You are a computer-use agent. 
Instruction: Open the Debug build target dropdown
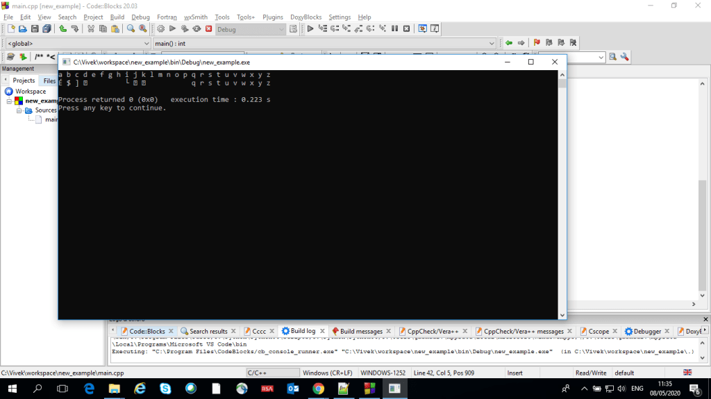point(250,29)
